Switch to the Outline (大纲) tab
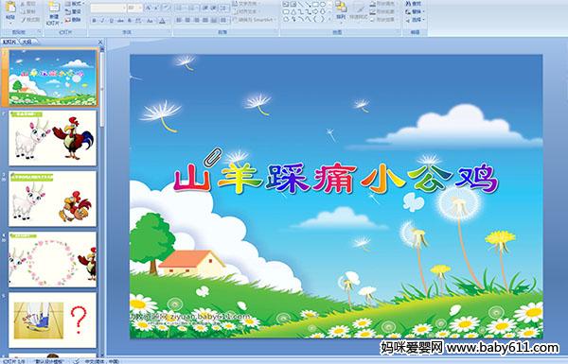 pos(27,42)
